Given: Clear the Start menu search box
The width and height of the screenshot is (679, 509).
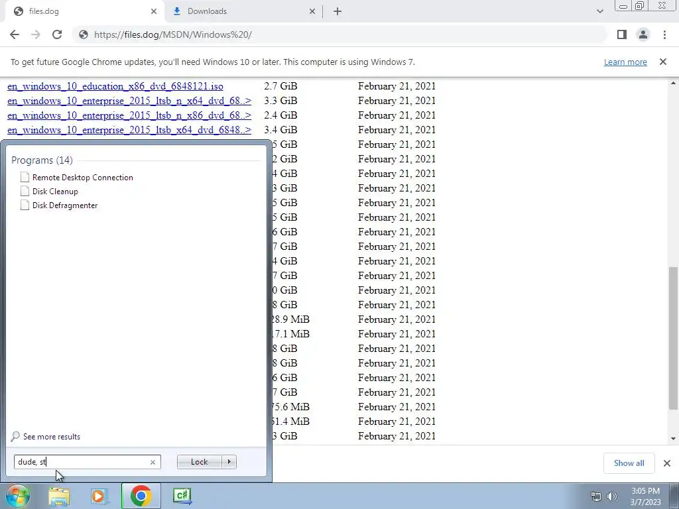Looking at the screenshot, I should click(x=153, y=462).
